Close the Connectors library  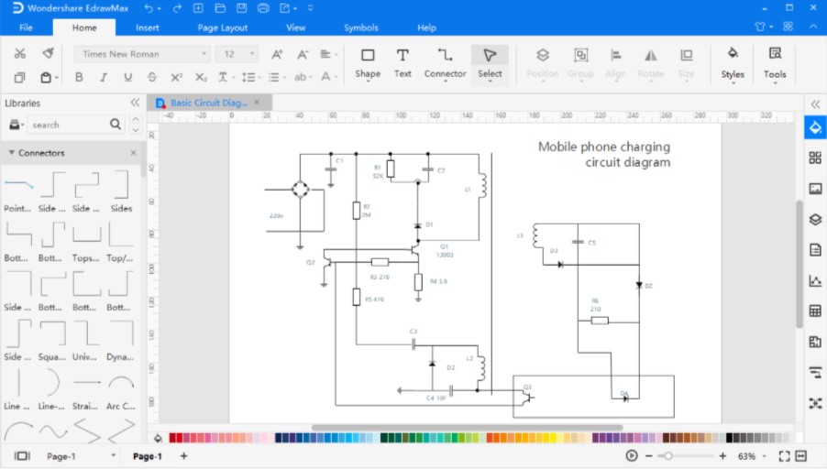pos(134,153)
